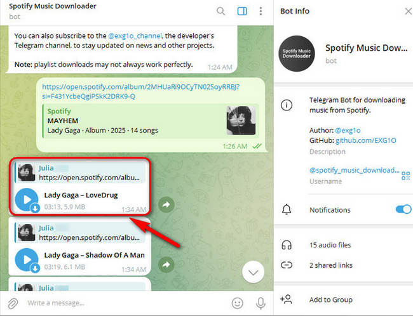Click the MAYHEM album cover thumbnail
The height and width of the screenshot is (316, 413).
coord(241,121)
